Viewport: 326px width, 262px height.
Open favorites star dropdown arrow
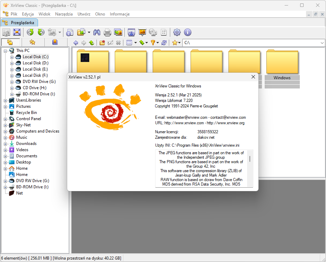(x=179, y=43)
